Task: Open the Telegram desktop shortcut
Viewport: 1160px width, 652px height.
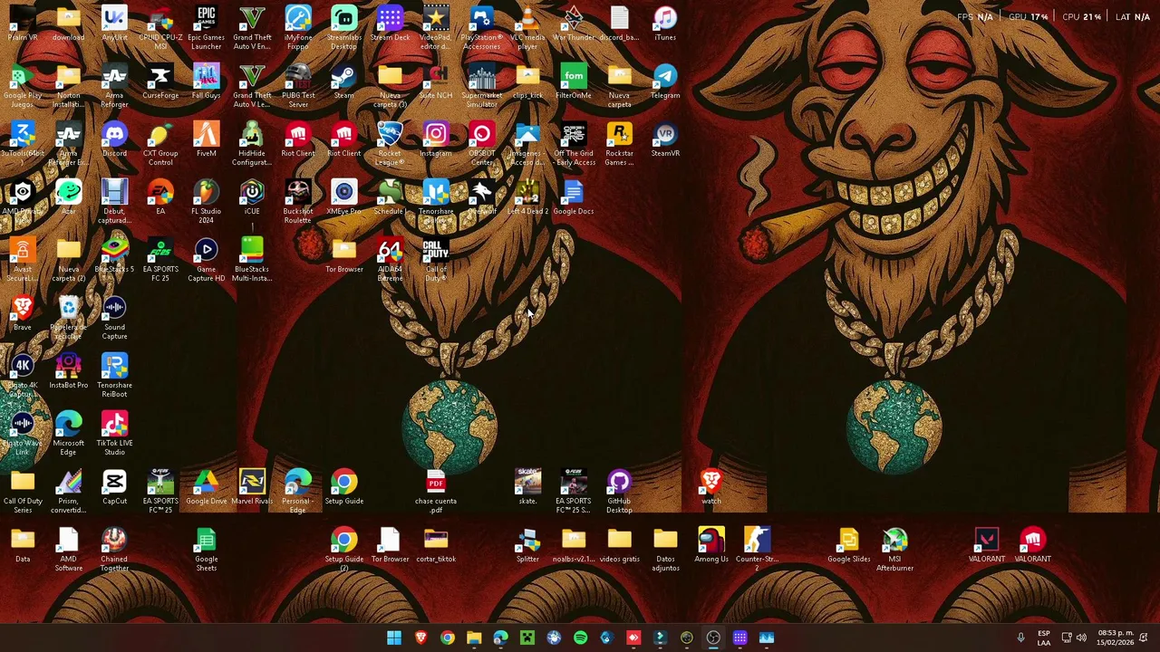Action: tap(665, 81)
